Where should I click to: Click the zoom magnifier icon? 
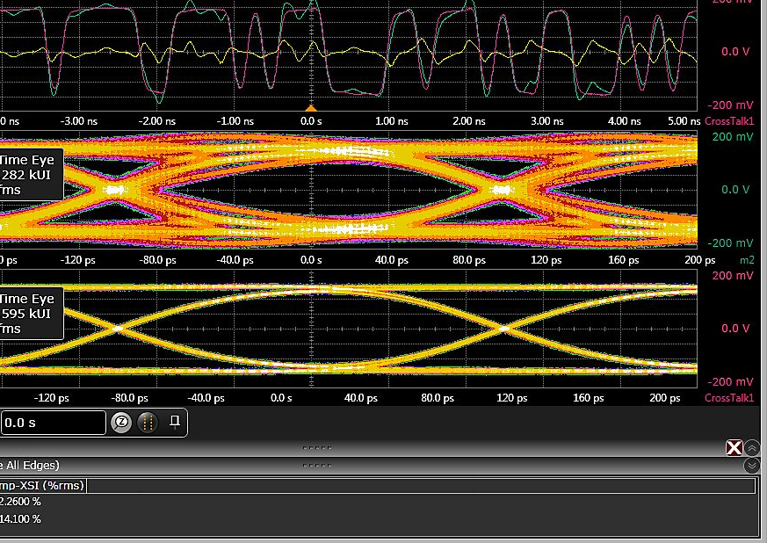(122, 423)
